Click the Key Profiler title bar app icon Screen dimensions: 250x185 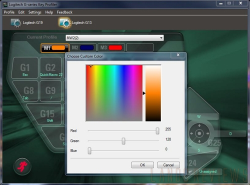[5, 4]
